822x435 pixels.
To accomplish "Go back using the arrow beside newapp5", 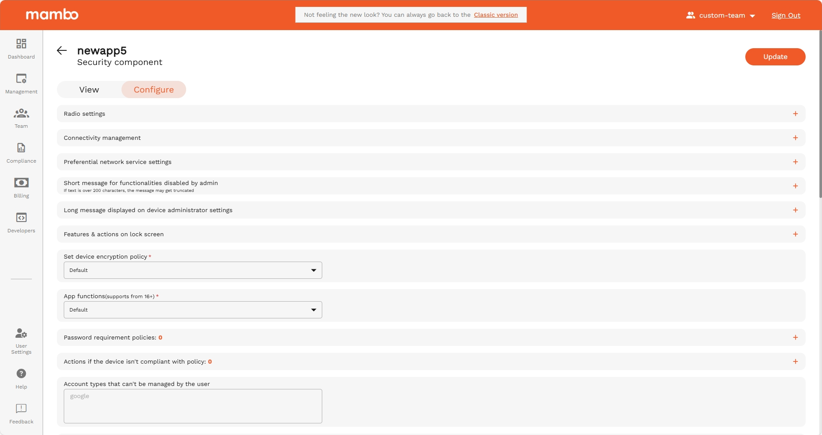I will pos(62,50).
